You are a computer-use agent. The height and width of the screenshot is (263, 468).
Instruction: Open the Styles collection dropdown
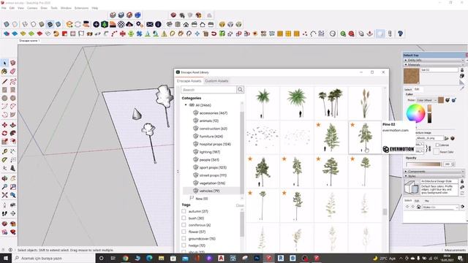[440, 207]
